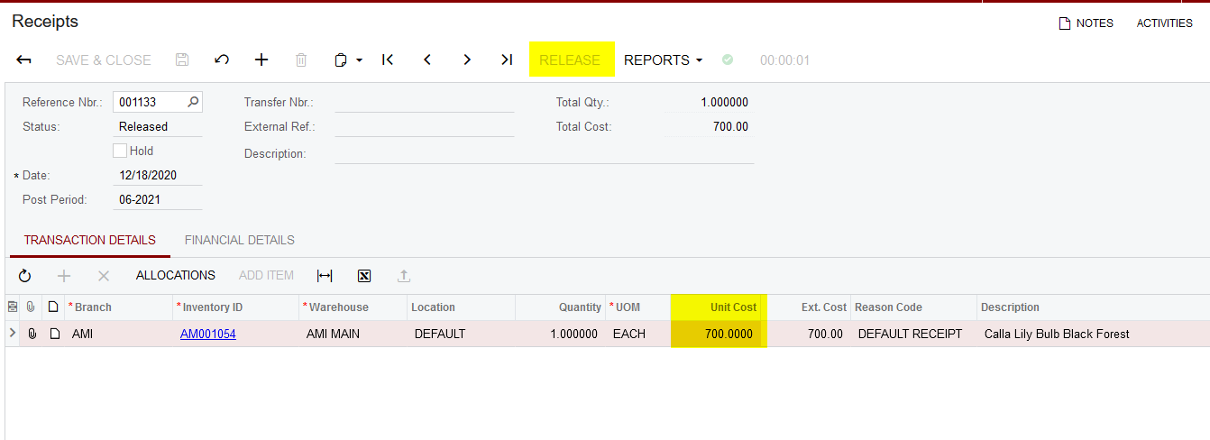This screenshot has width=1210, height=440.
Task: Select the AMI branch cell
Action: (x=118, y=334)
